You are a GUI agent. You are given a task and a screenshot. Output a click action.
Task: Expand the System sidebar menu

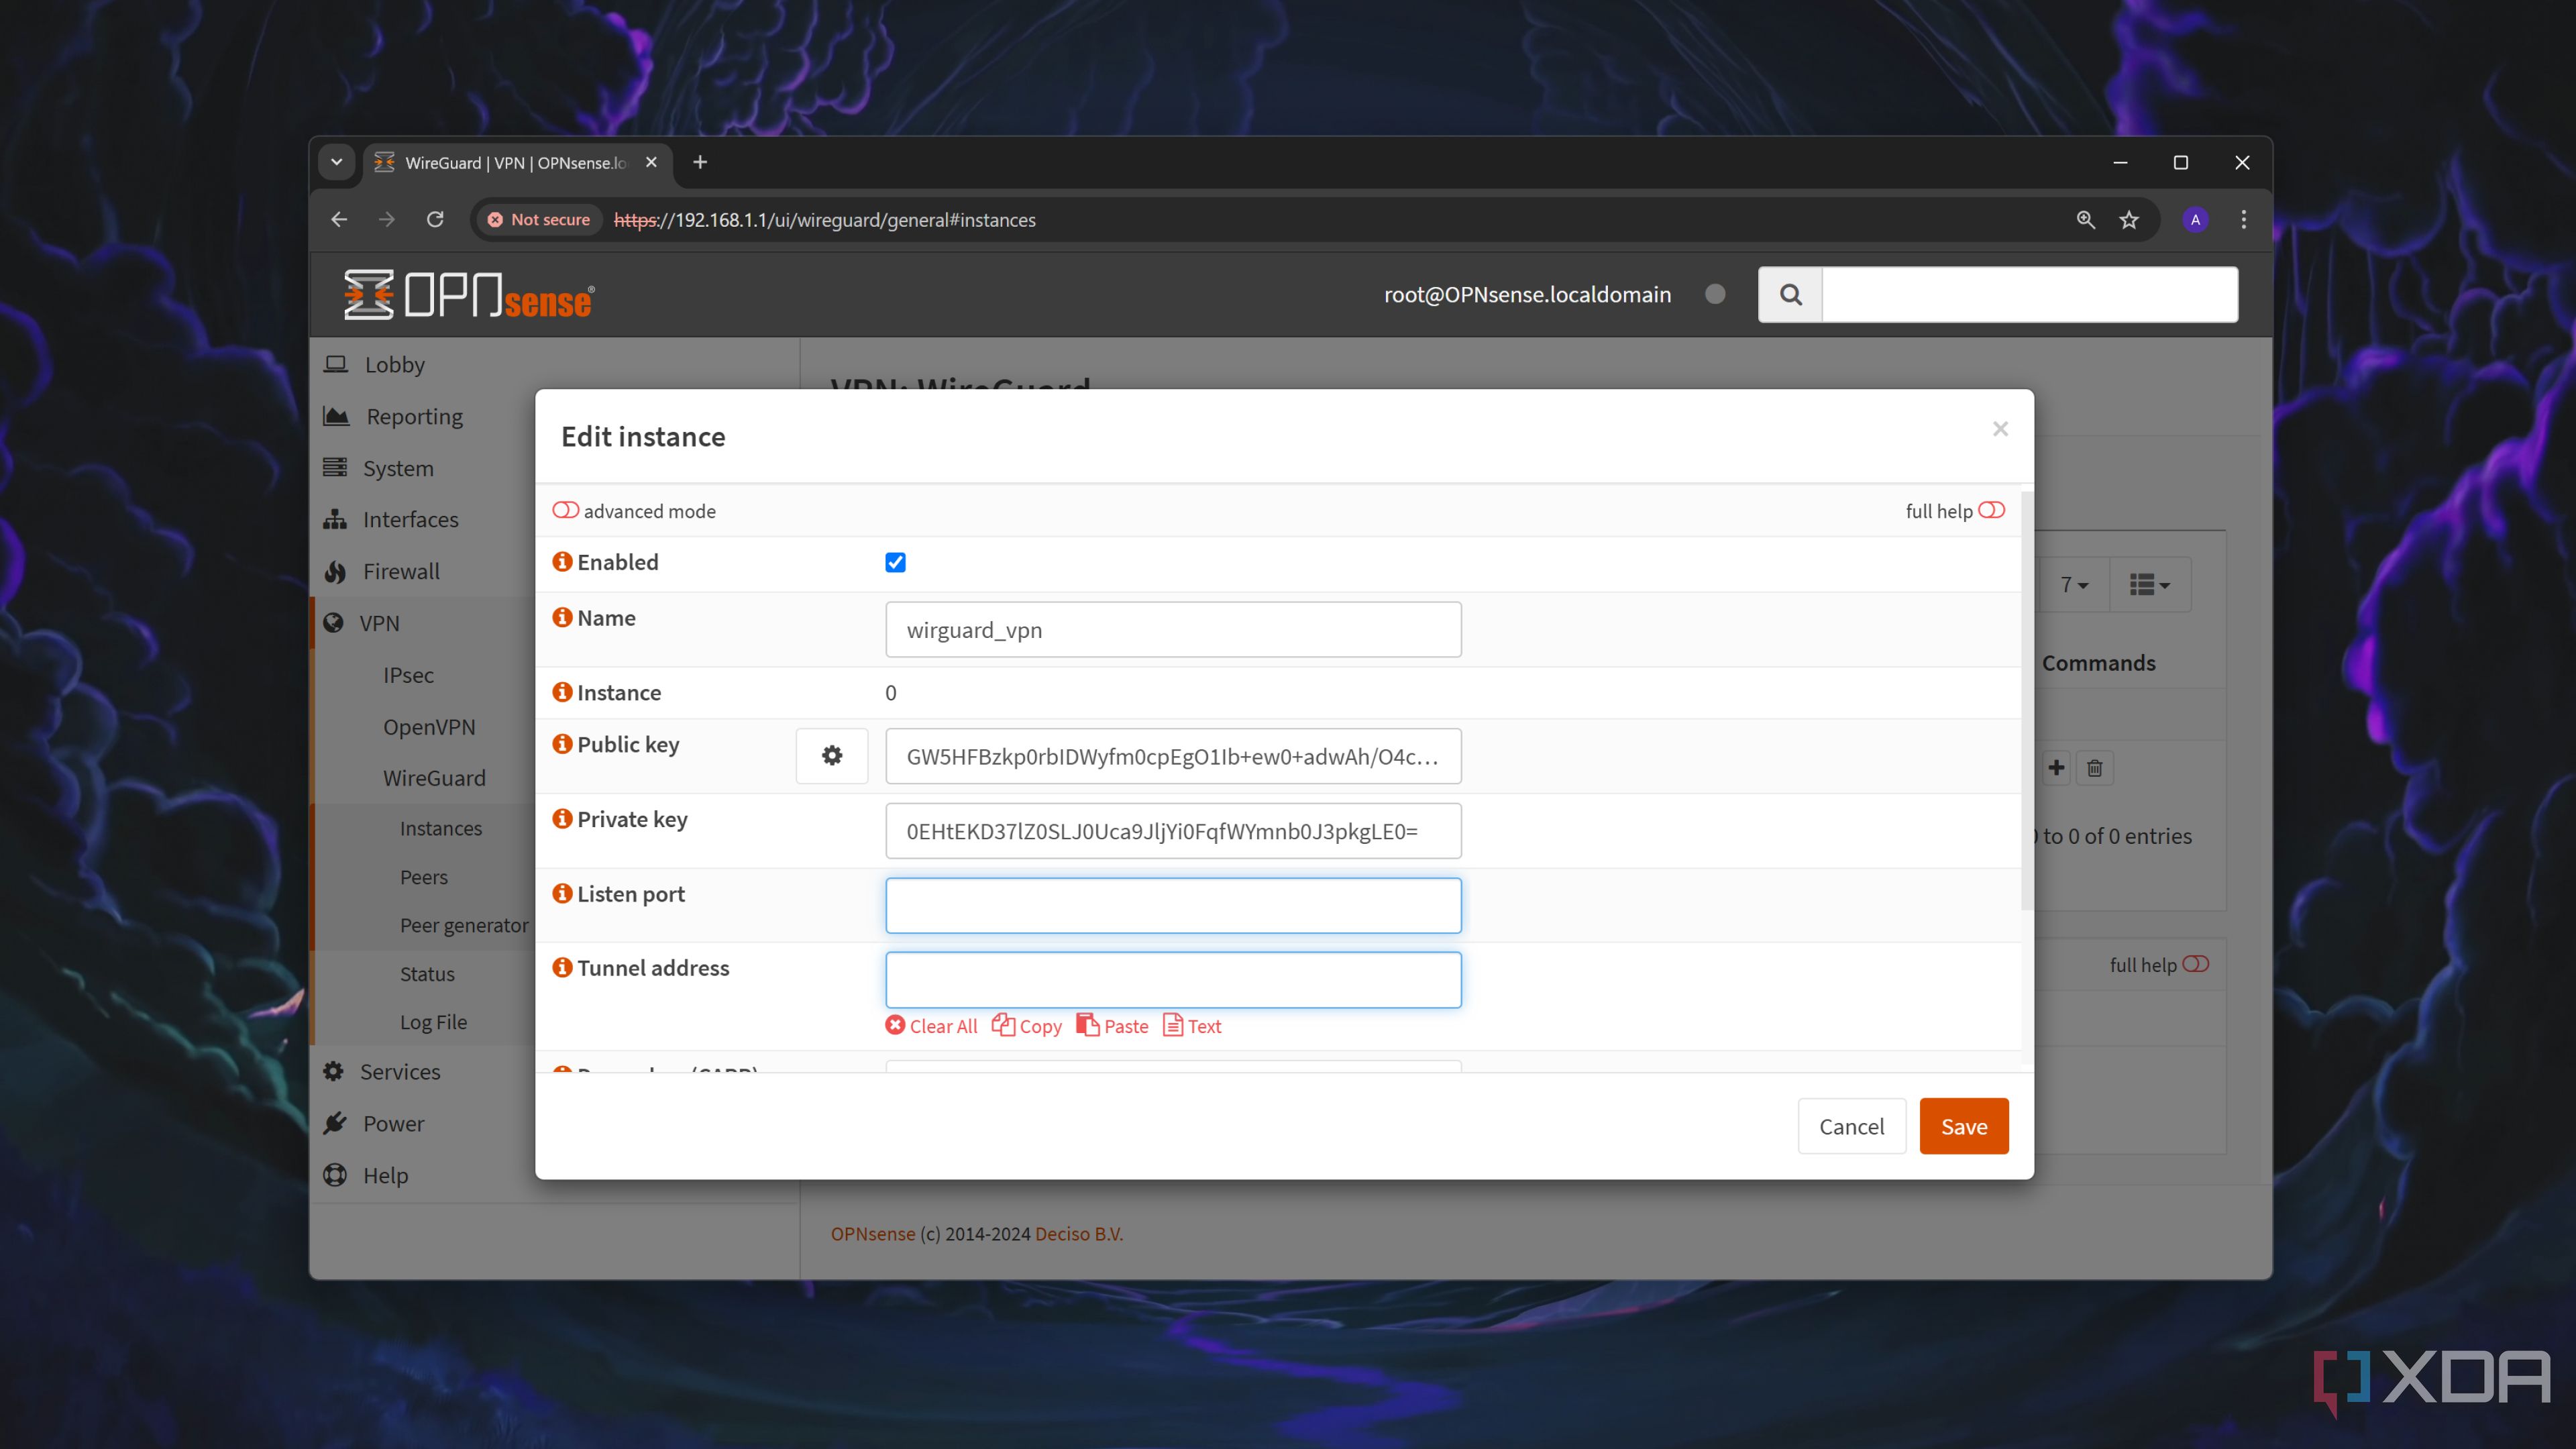point(397,468)
